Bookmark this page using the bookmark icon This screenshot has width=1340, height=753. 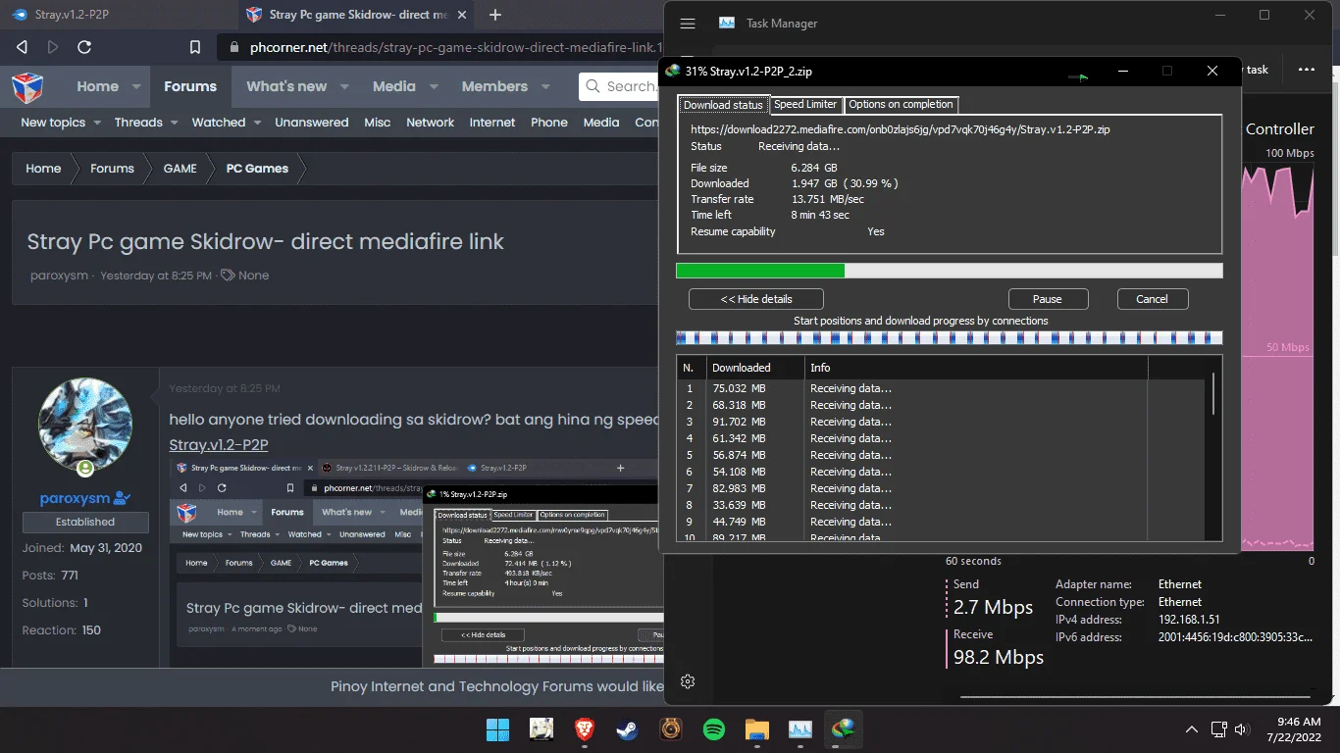[x=195, y=47]
